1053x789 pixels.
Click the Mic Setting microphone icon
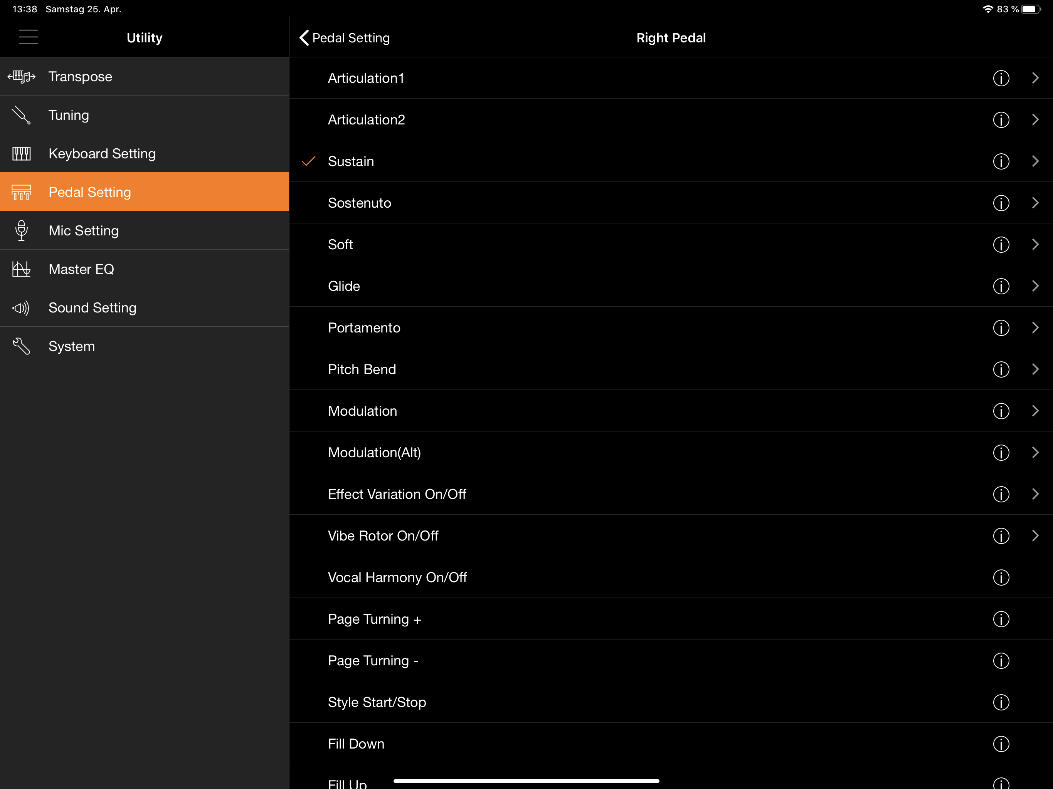(22, 230)
